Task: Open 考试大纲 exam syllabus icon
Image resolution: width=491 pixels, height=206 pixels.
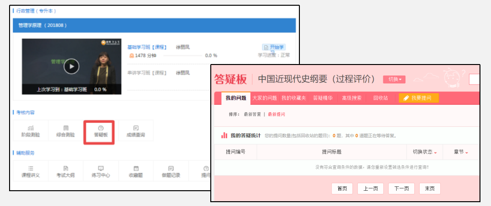Action: (x=66, y=171)
